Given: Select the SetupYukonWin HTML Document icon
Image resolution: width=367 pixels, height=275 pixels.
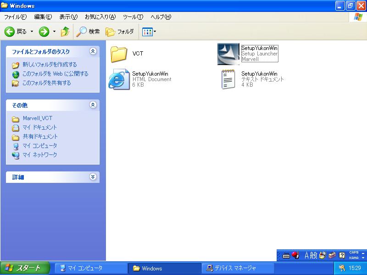Looking at the screenshot, I should pyautogui.click(x=119, y=79).
